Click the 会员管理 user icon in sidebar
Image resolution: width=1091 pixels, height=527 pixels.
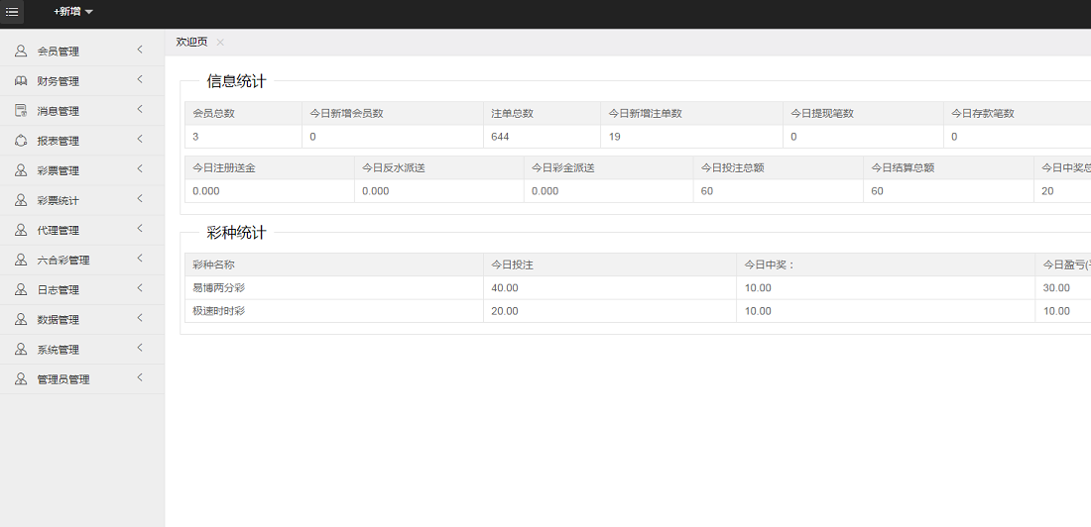coord(21,52)
